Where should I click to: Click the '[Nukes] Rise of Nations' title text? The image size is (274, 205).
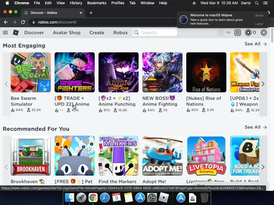pyautogui.click(x=204, y=101)
